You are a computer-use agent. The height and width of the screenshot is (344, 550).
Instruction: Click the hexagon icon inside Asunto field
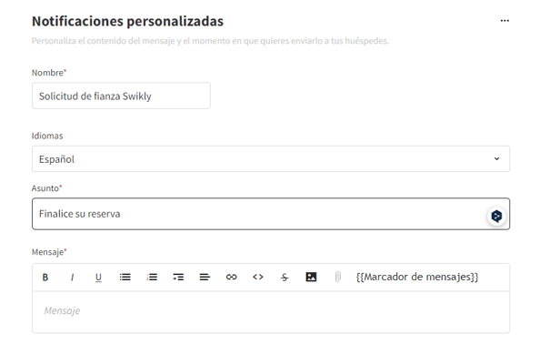[x=496, y=216]
